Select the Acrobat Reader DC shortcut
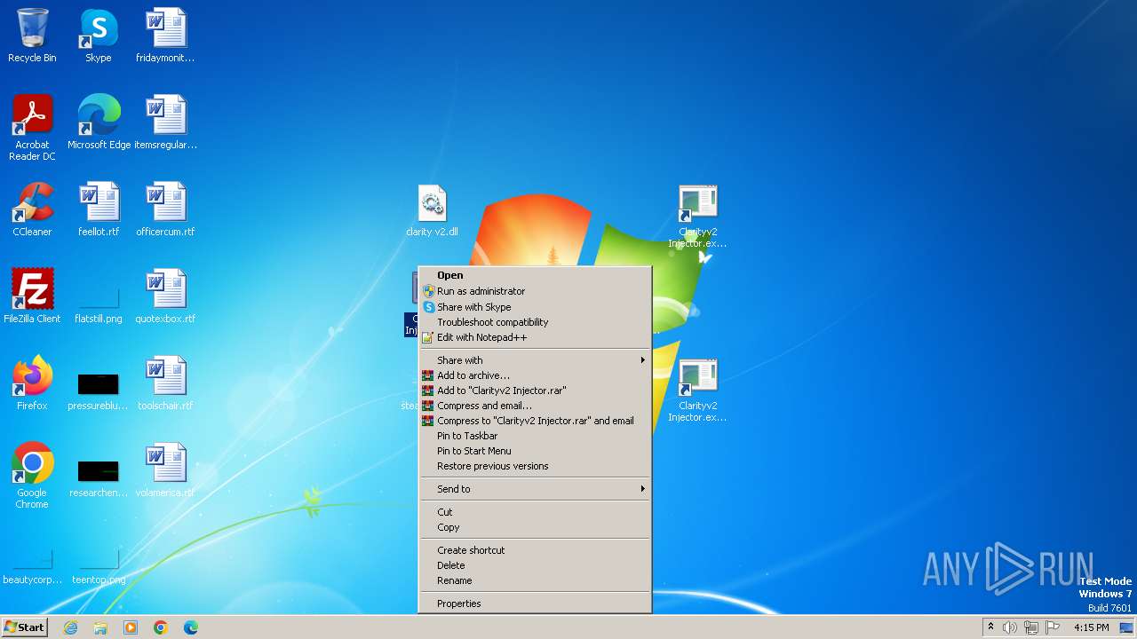1137x639 pixels. (x=32, y=128)
